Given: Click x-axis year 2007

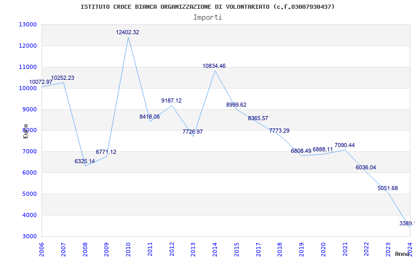Looking at the screenshot, I should pos(63,249).
